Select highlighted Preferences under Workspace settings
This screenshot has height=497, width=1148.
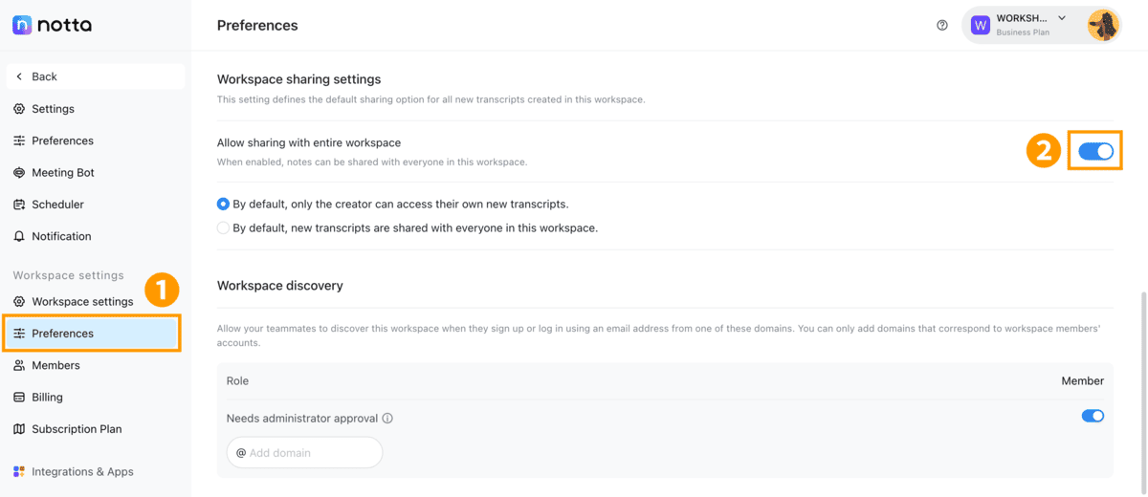coord(92,334)
